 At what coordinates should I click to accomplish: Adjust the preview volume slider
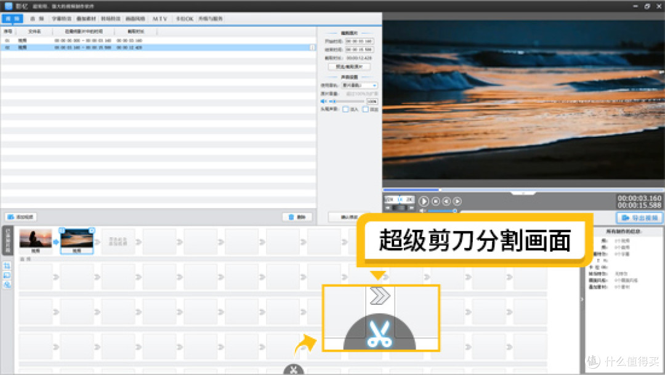point(442,211)
